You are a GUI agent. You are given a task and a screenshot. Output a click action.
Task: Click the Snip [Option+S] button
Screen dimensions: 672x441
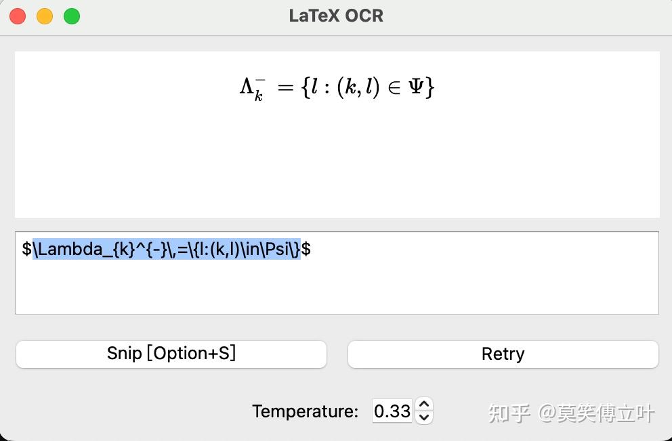pyautogui.click(x=171, y=354)
